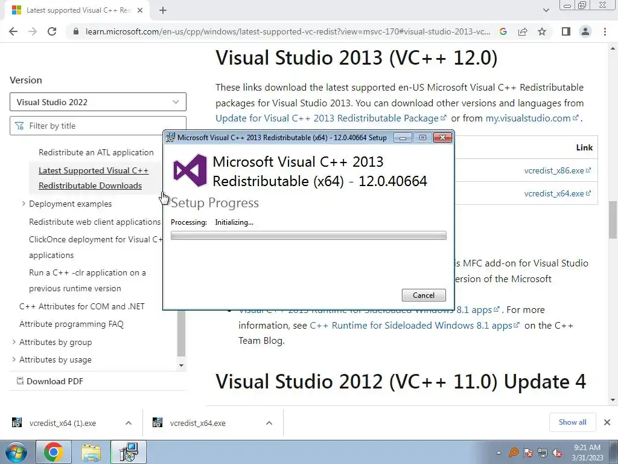Expand Deployment examples node
The image size is (618, 464).
(24, 204)
